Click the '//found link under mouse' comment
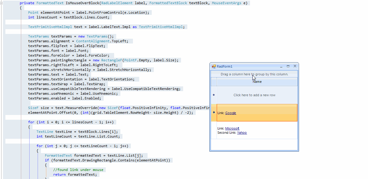 (x=78, y=170)
